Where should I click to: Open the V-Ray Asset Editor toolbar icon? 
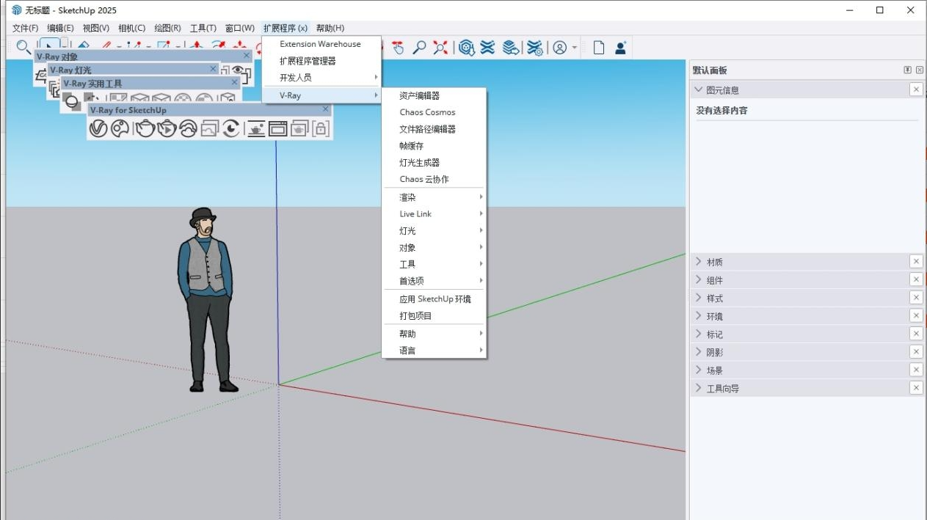coord(98,128)
